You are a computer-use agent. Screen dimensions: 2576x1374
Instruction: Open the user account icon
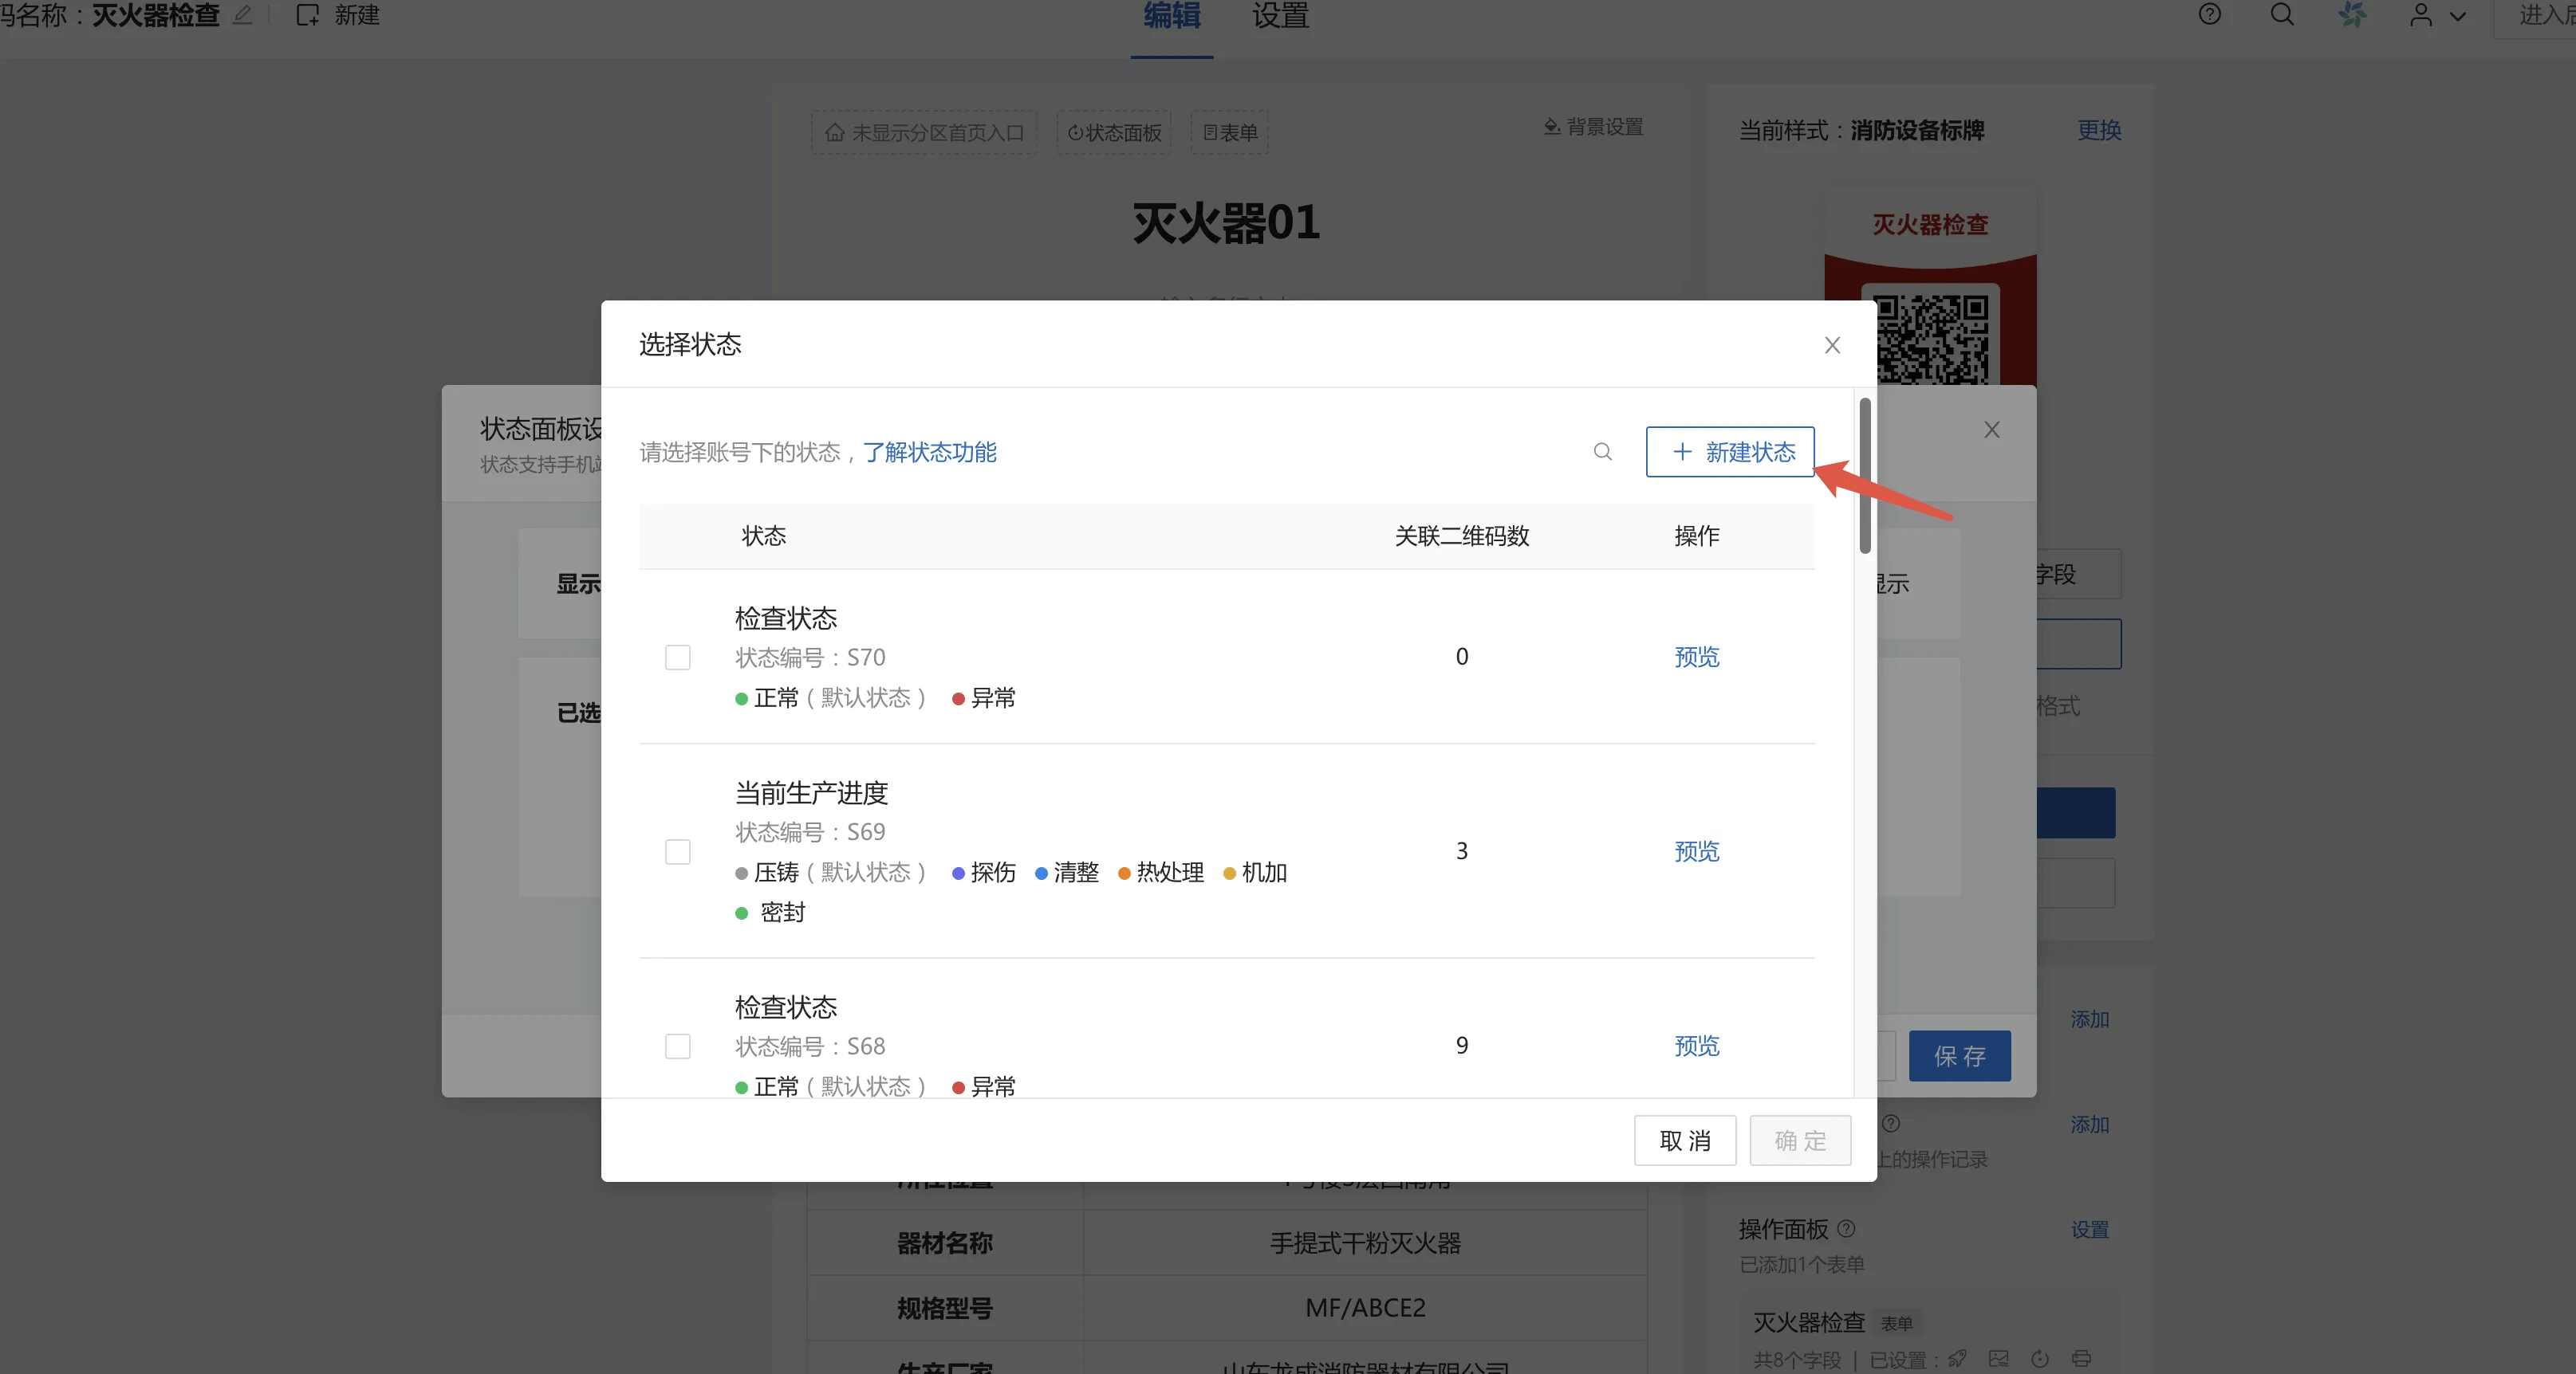(2421, 15)
